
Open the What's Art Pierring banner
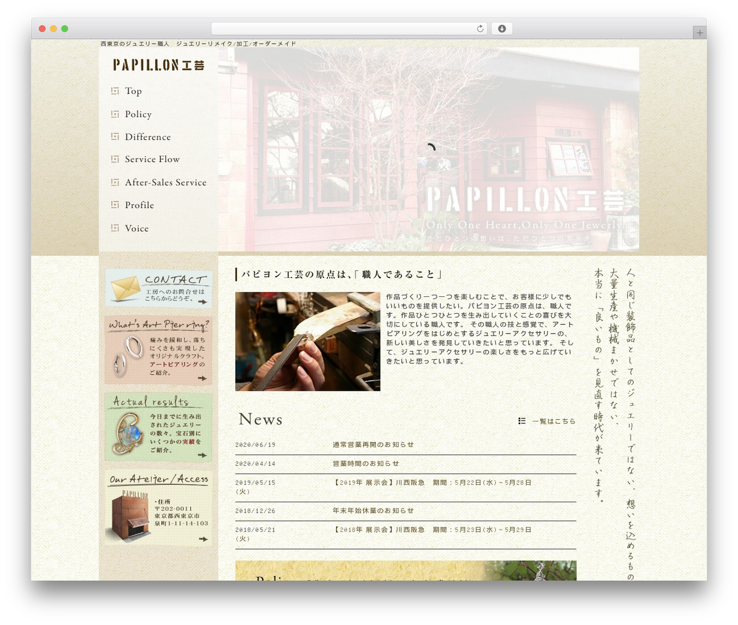click(159, 350)
